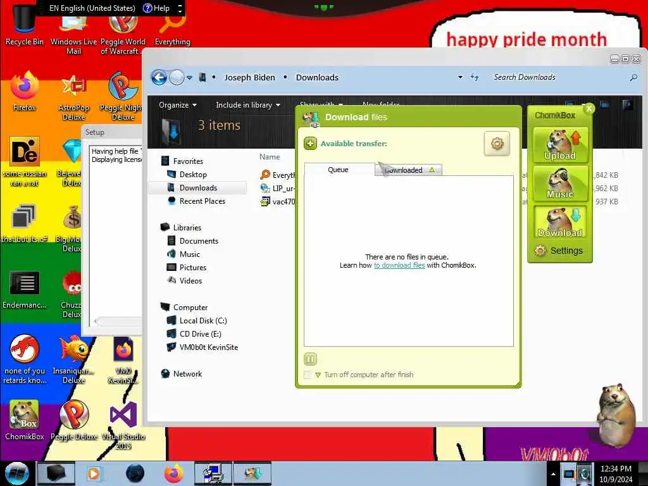Expand the turn off computer options arrow
648x486 pixels.
pos(318,375)
